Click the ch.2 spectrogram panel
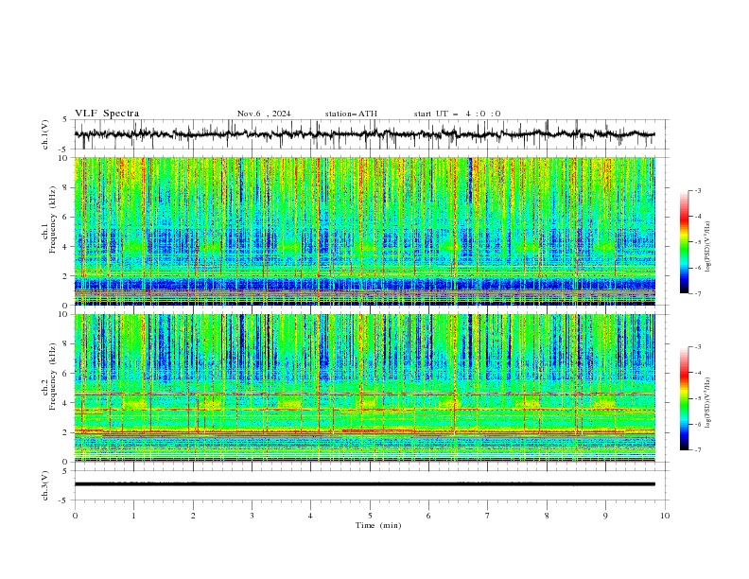 364,388
